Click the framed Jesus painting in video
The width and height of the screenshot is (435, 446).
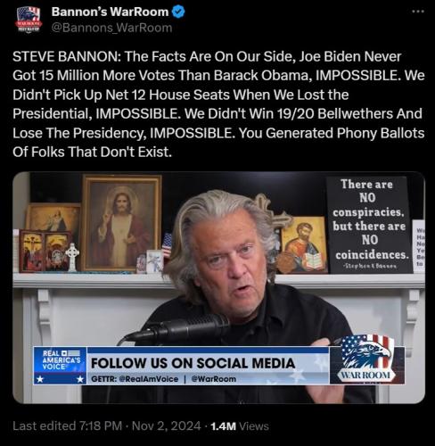pyautogui.click(x=122, y=223)
